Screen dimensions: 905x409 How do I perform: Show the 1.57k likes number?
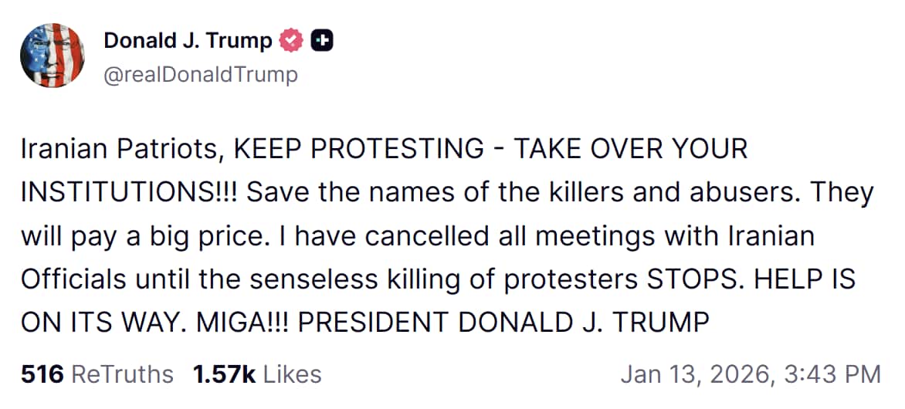tap(225, 374)
